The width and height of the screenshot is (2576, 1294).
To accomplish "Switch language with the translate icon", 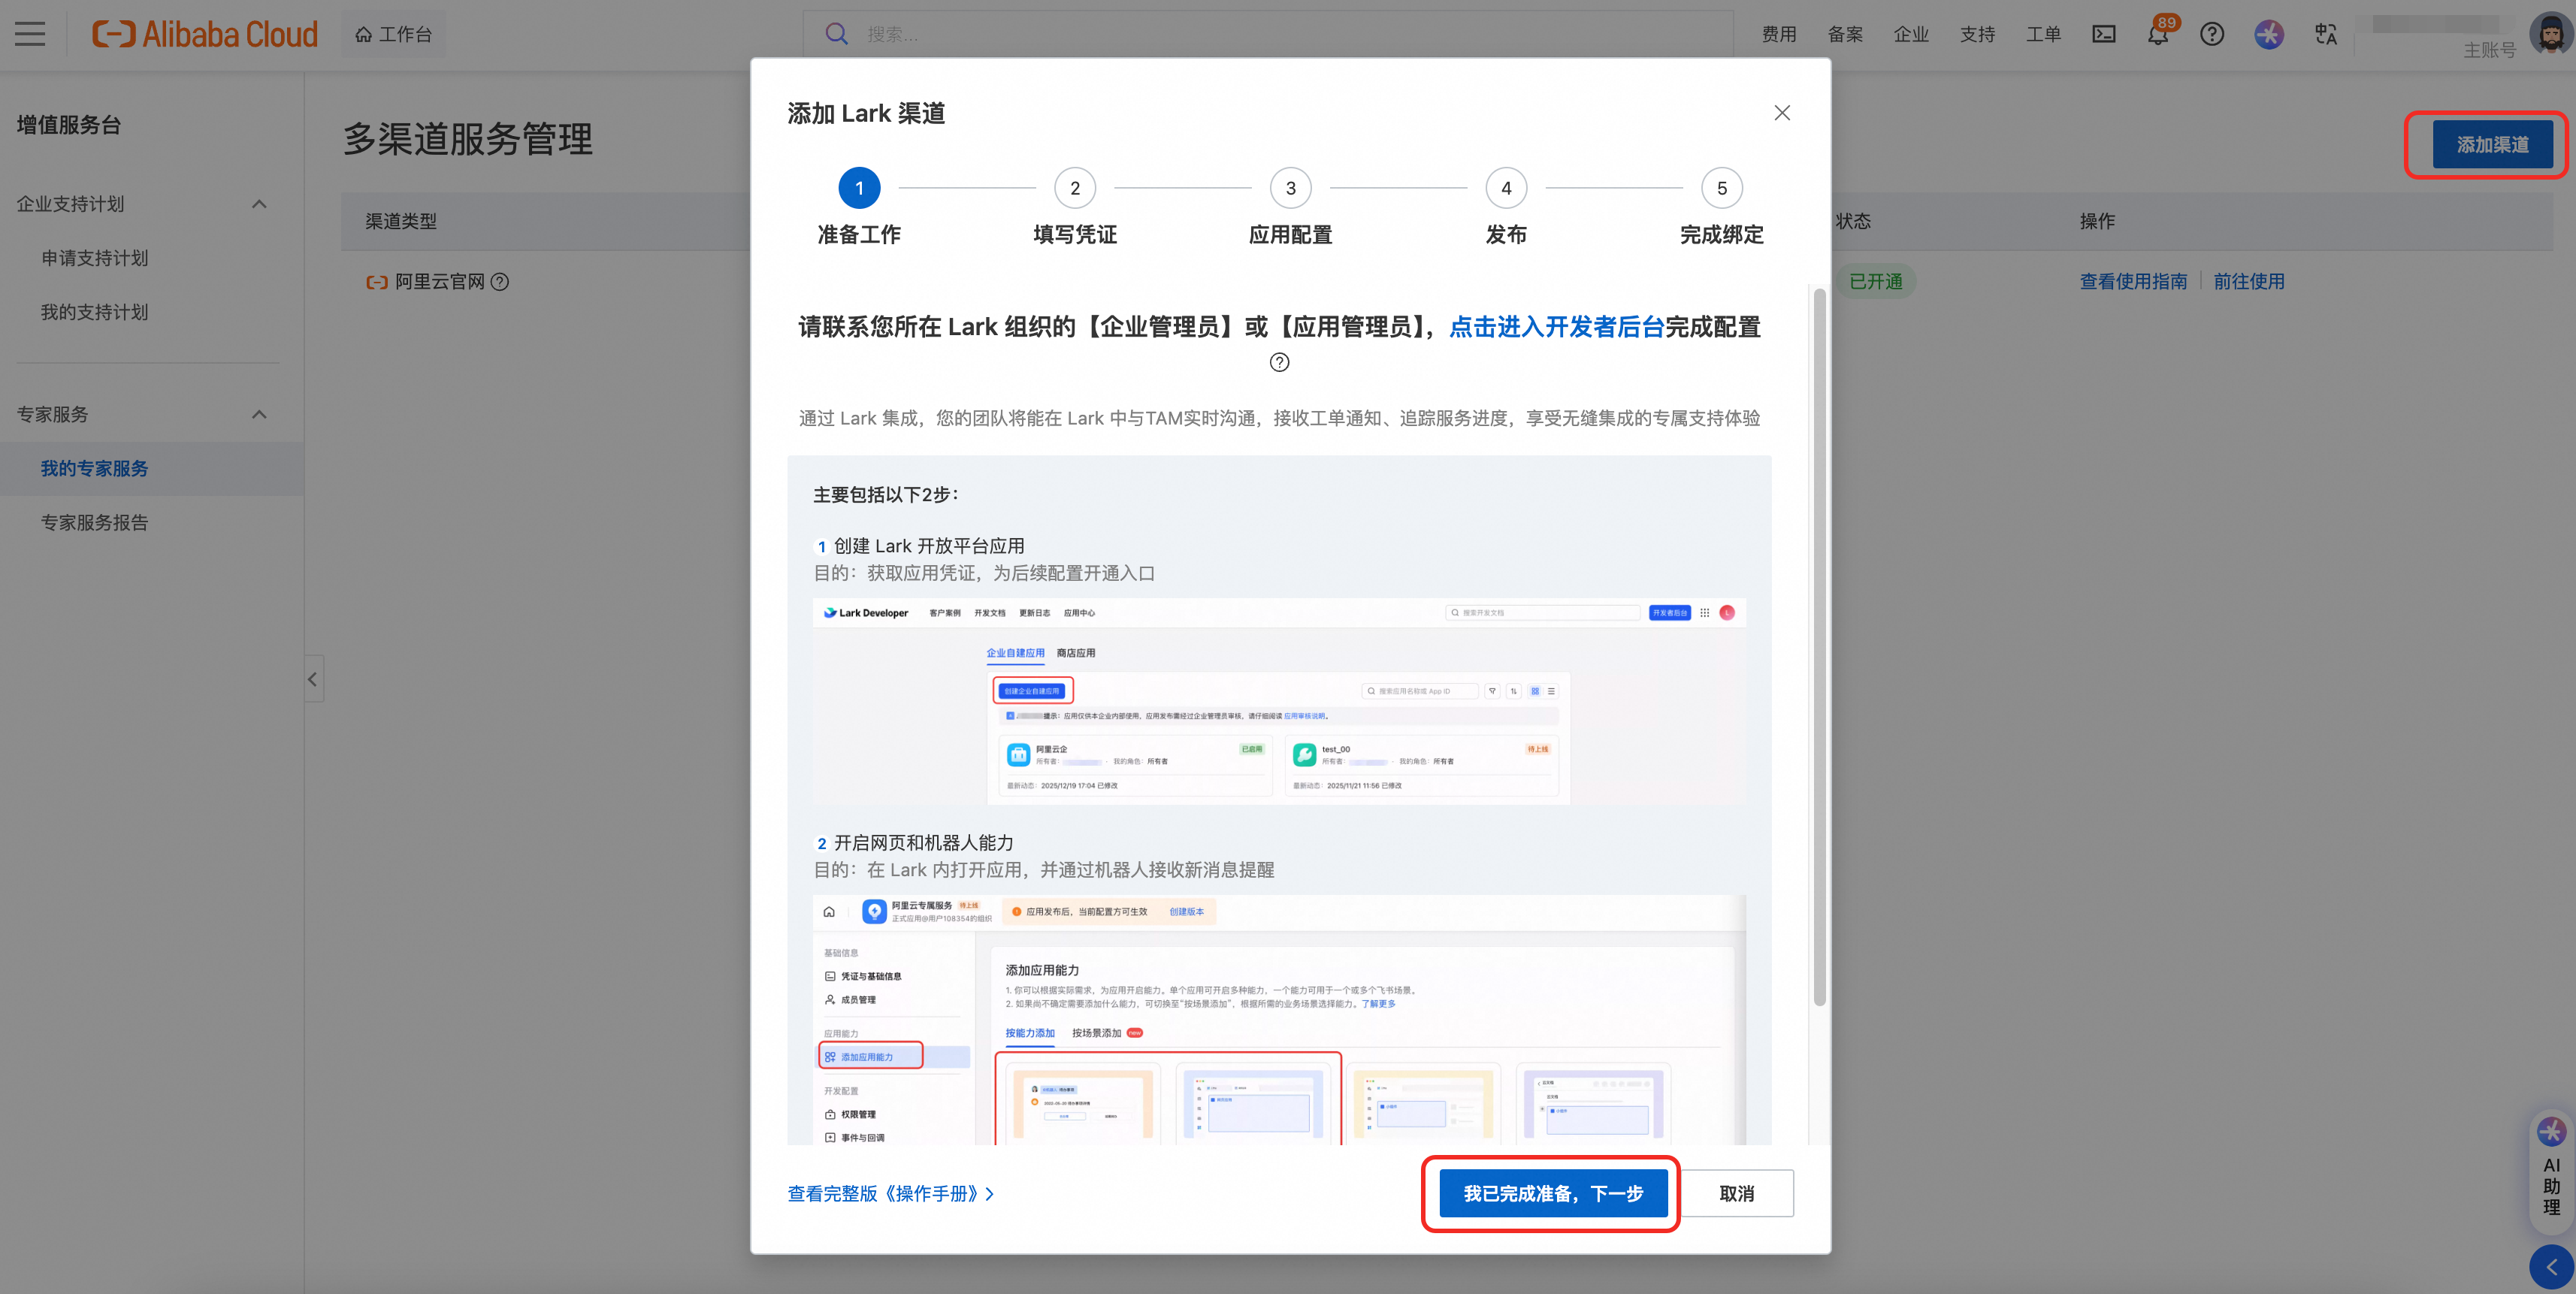I will [x=2325, y=34].
